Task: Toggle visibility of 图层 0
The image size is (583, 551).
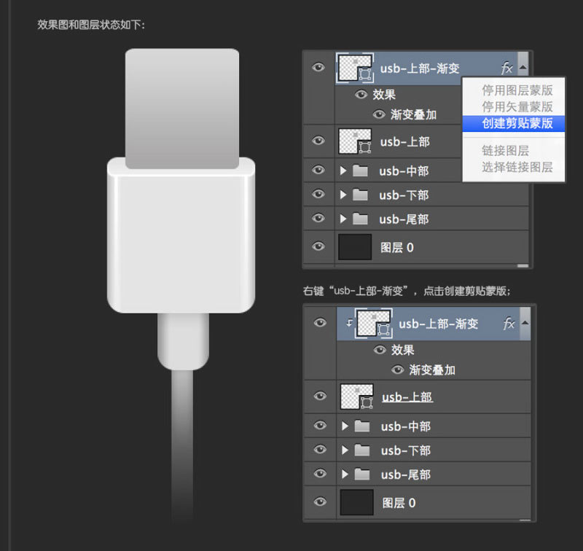Action: (318, 247)
